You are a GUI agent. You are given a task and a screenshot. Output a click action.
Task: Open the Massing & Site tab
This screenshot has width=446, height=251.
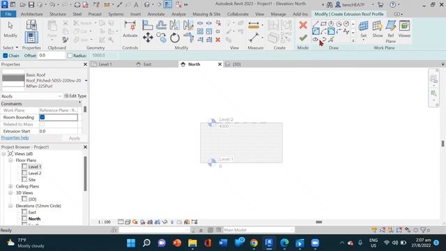coord(206,14)
